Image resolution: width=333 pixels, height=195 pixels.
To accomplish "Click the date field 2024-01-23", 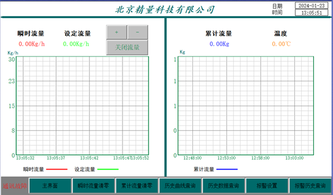I will point(311,6).
